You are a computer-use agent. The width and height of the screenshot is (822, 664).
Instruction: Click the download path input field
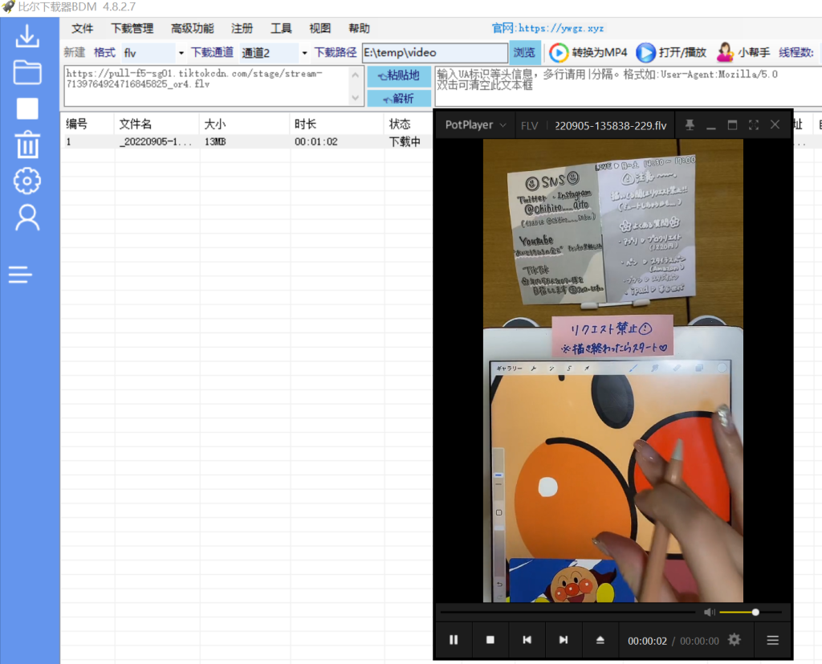click(x=435, y=52)
